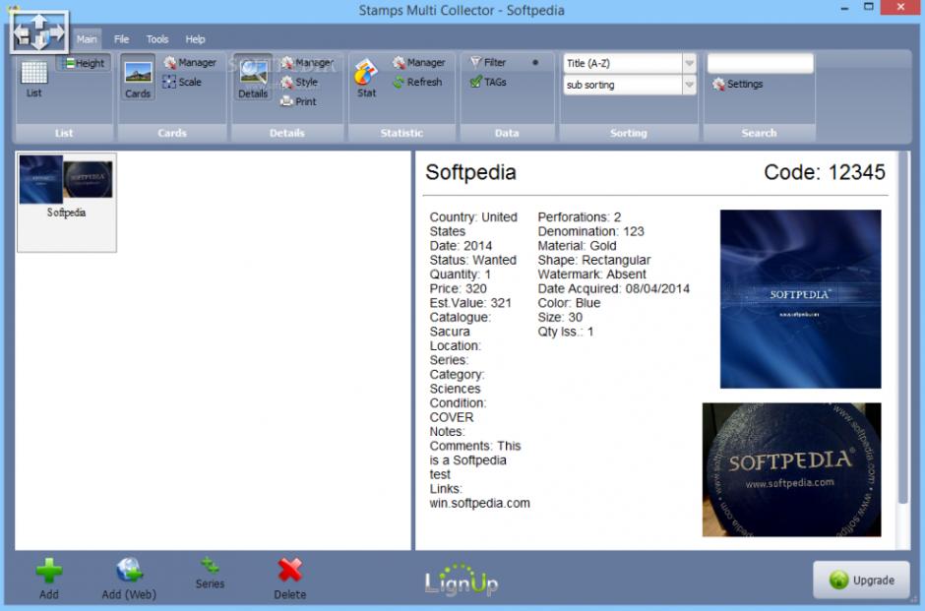Click the Height option in List group
This screenshot has height=611, width=925.
click(84, 63)
